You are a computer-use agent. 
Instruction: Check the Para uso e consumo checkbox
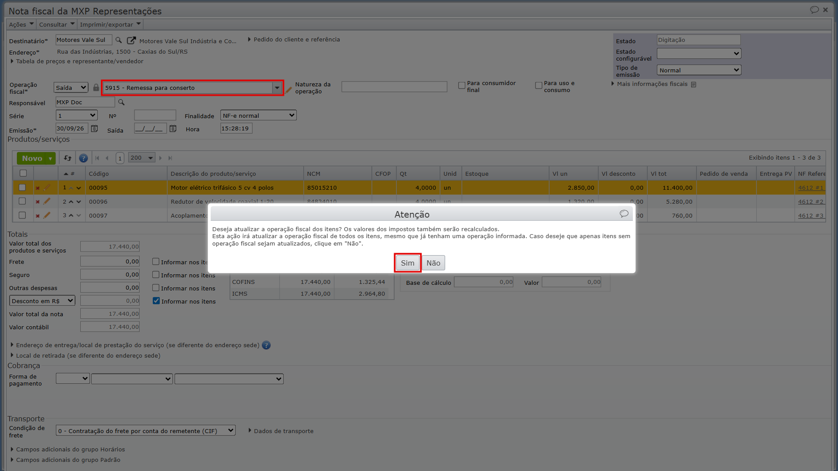[x=539, y=85]
